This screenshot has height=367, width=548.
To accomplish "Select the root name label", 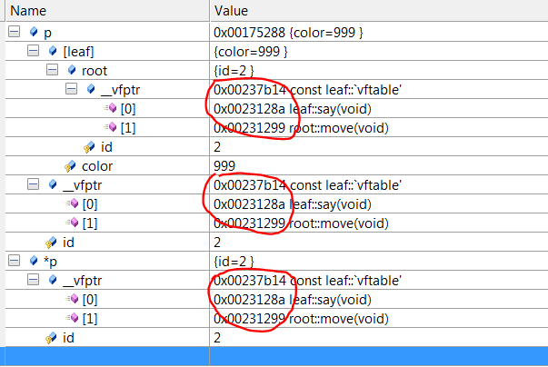I will [x=95, y=71].
